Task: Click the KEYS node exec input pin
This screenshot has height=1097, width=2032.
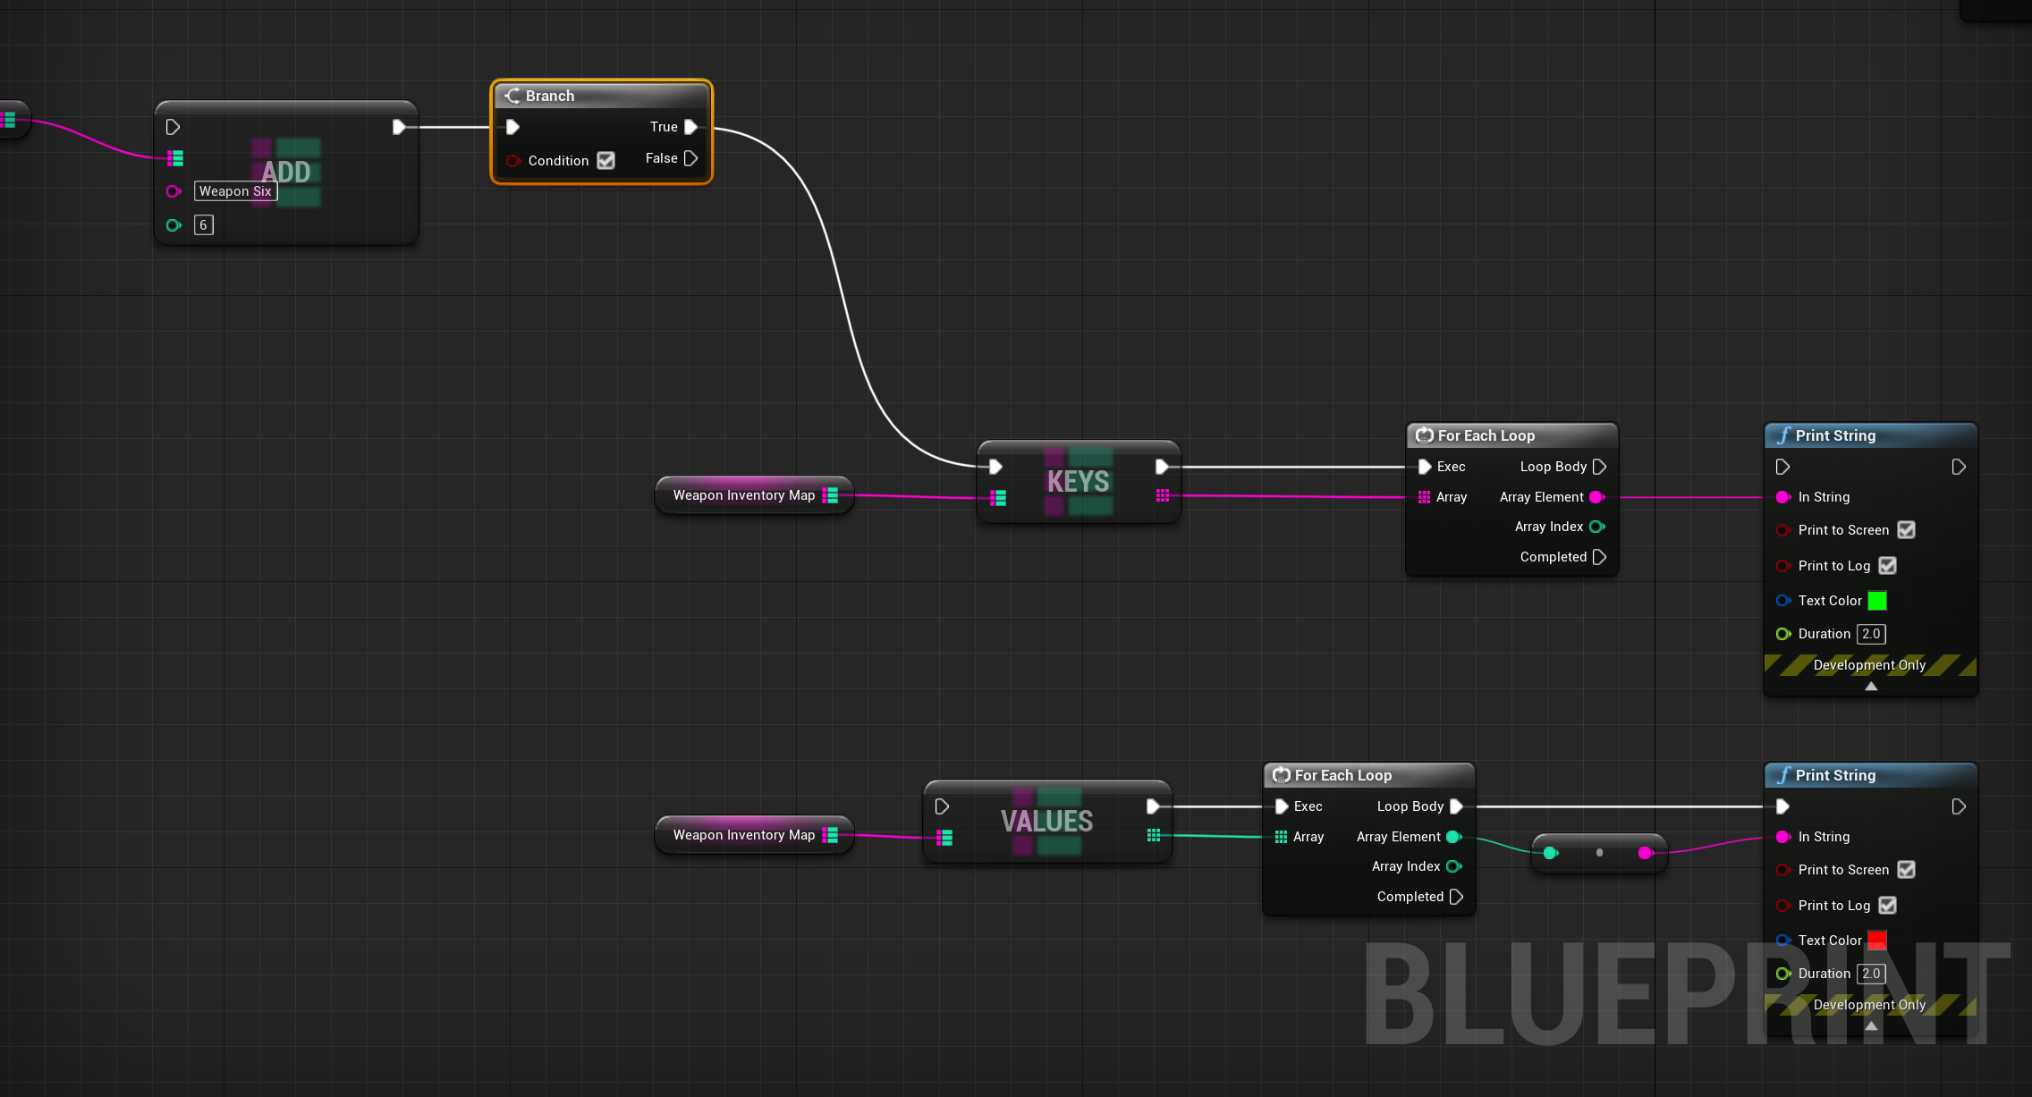Action: pyautogui.click(x=995, y=467)
